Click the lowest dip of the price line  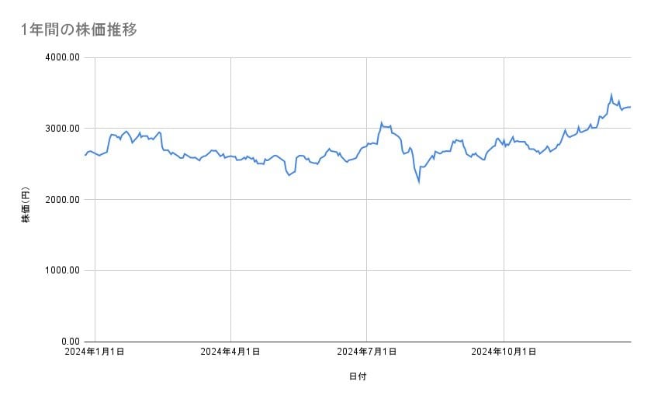419,183
